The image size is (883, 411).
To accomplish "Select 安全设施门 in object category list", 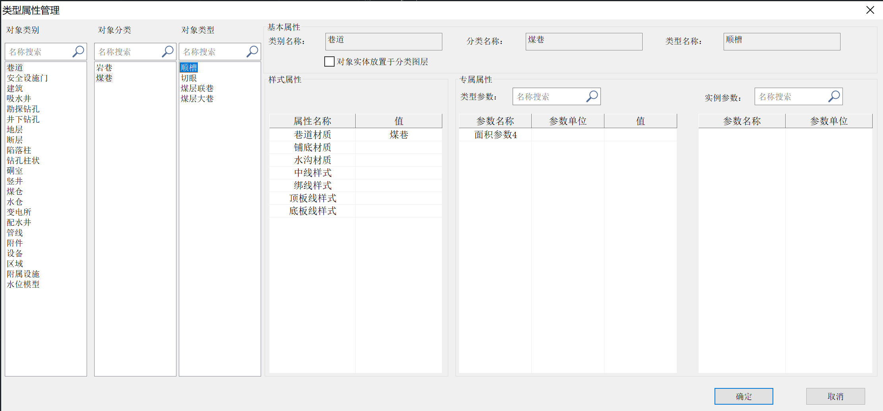I will click(27, 78).
